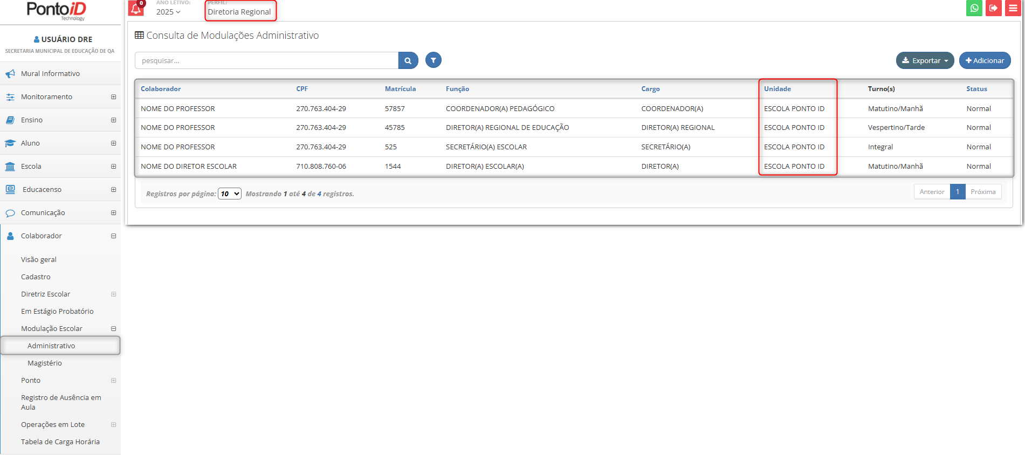Click the Mural Informativo megaphone icon

10,73
